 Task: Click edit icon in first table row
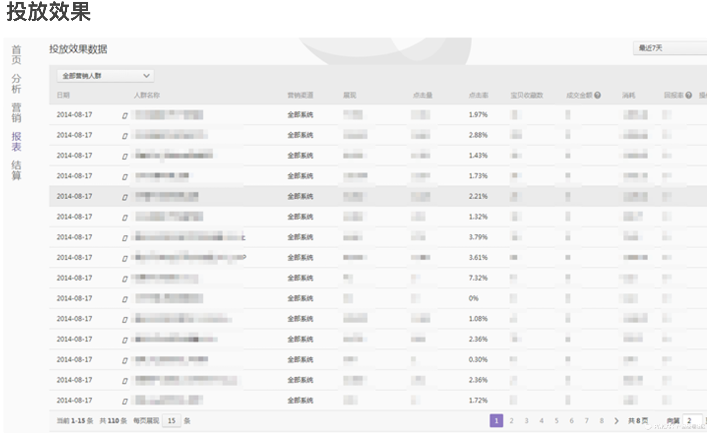[x=125, y=116]
